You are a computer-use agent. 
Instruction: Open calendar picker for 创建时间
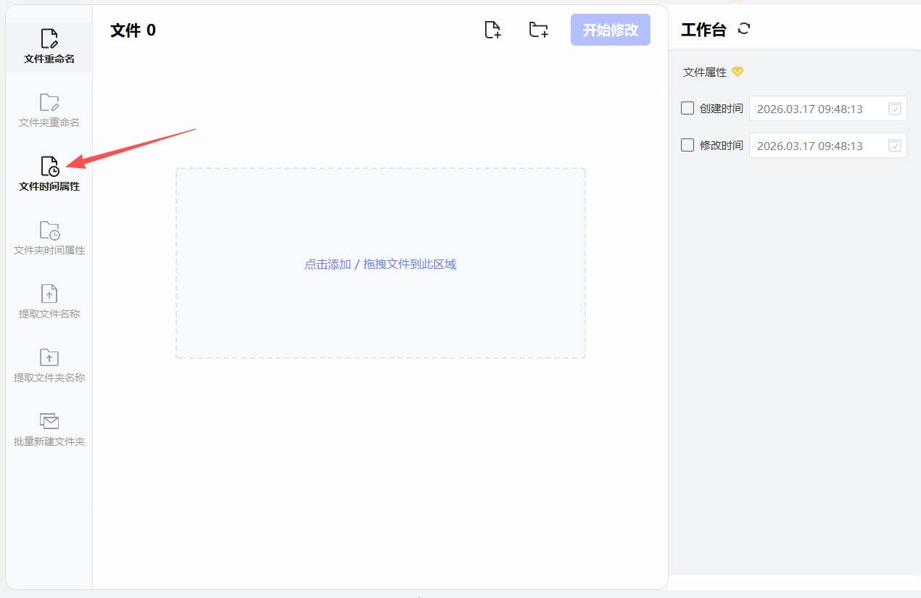click(895, 109)
